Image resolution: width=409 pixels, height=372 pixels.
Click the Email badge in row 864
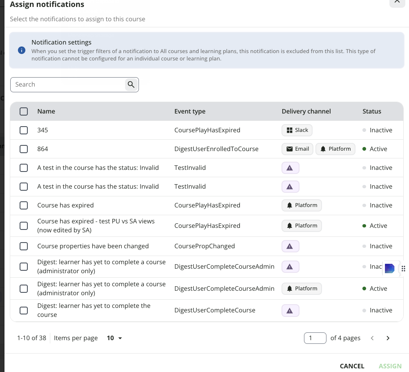pyautogui.click(x=297, y=149)
